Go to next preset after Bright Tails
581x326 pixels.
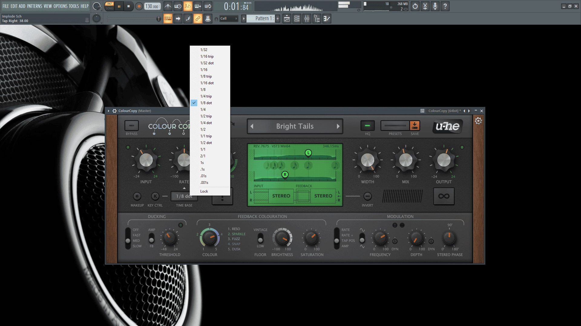click(x=338, y=126)
